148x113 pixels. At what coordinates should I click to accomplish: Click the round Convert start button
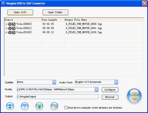click(x=134, y=96)
